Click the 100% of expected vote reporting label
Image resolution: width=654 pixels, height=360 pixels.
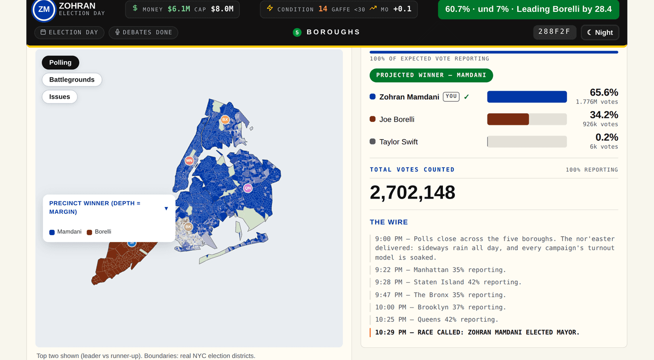(x=430, y=58)
